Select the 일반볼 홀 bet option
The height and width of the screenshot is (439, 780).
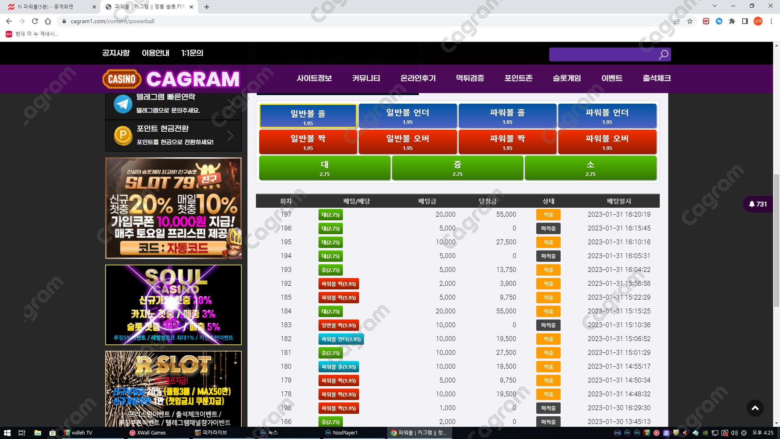(308, 116)
